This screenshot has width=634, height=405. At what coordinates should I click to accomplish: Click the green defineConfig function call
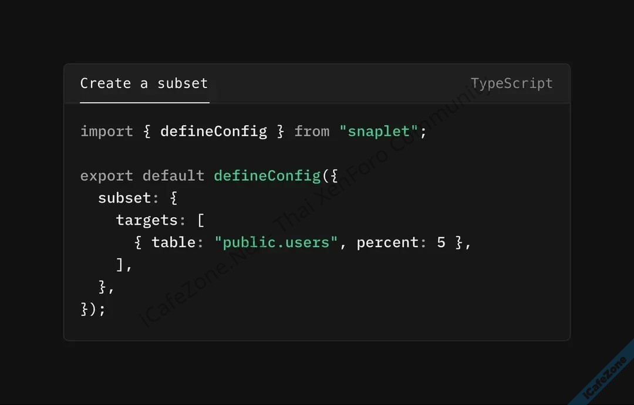coord(267,176)
